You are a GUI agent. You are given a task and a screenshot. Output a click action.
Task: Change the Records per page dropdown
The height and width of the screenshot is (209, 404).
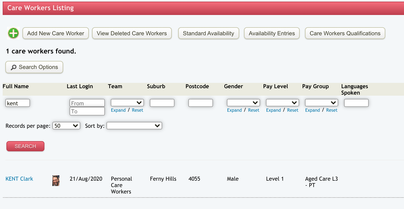click(66, 126)
